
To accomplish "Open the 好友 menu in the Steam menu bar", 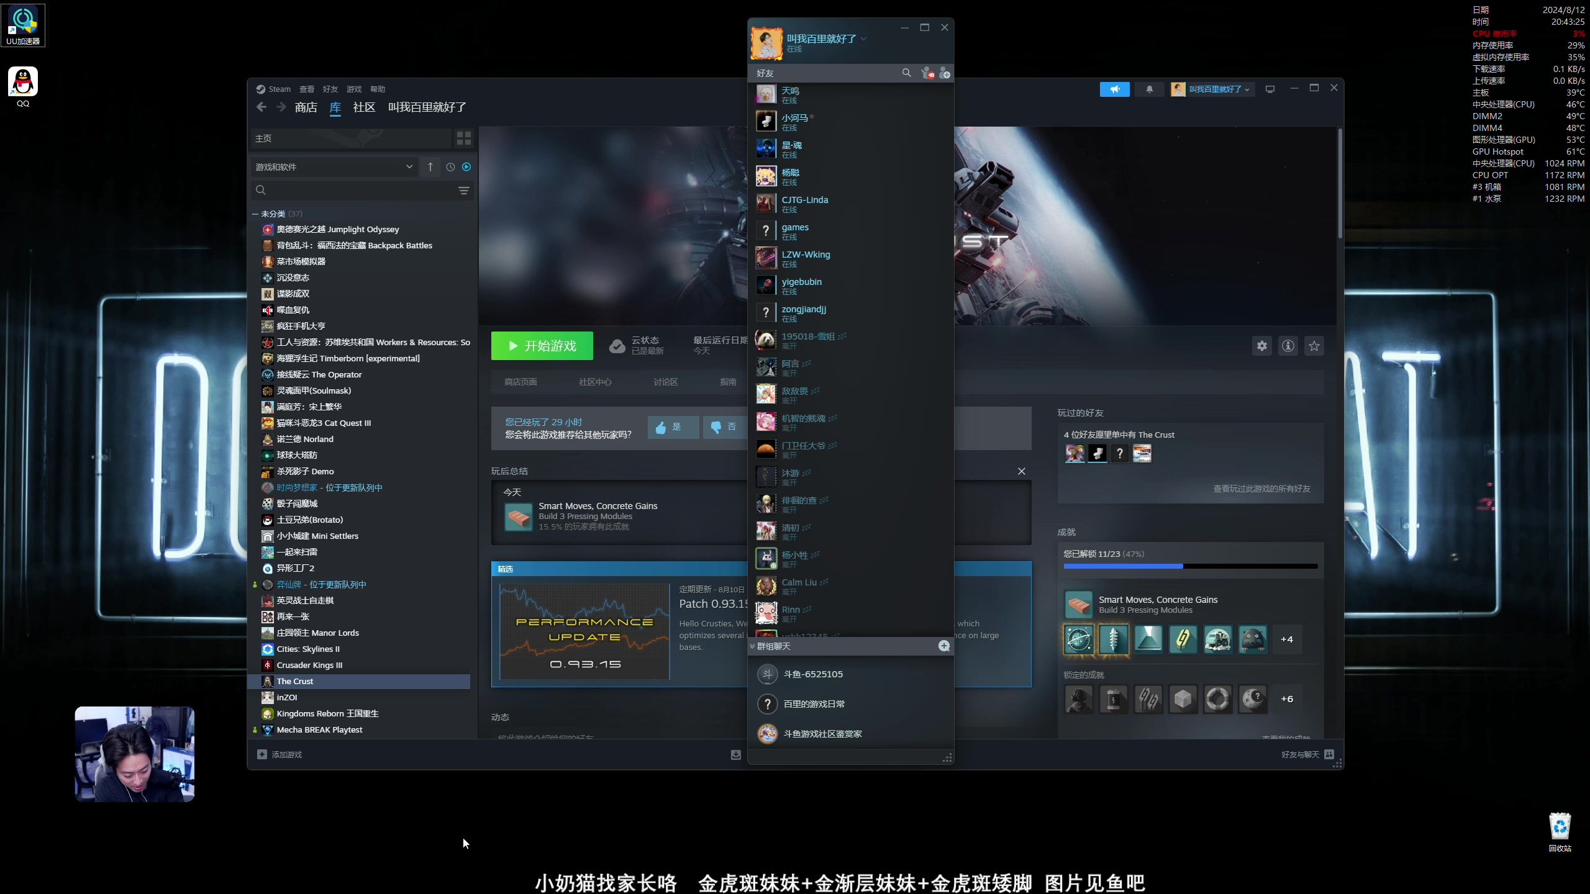I will coord(330,89).
